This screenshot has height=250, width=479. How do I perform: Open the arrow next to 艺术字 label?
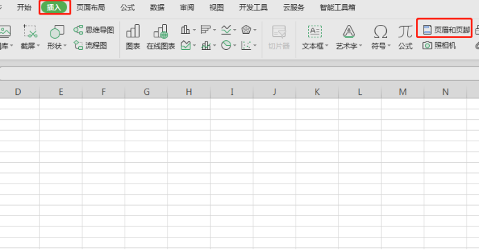tap(361, 46)
